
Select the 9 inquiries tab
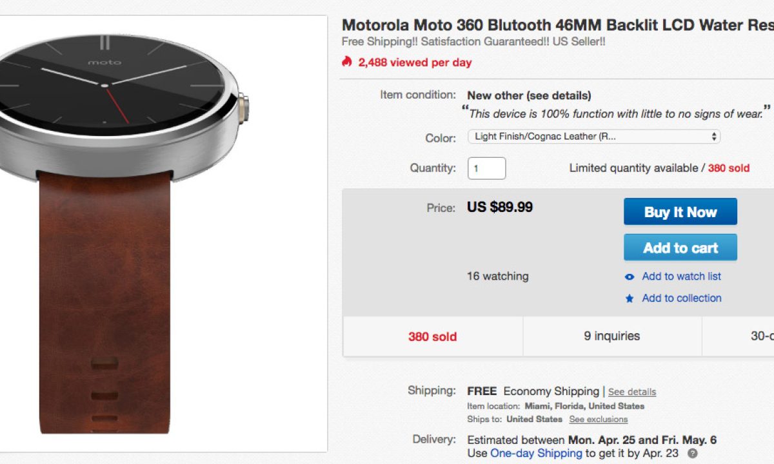[x=611, y=336]
